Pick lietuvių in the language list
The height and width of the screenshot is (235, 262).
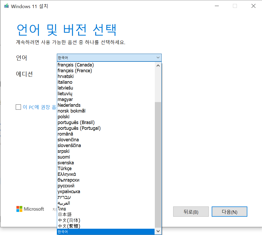106,94
